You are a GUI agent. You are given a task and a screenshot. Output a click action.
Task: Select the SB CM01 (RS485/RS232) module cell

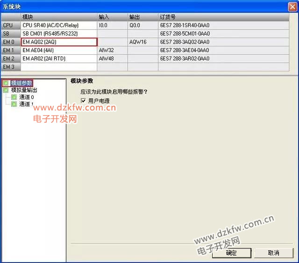click(x=59, y=34)
